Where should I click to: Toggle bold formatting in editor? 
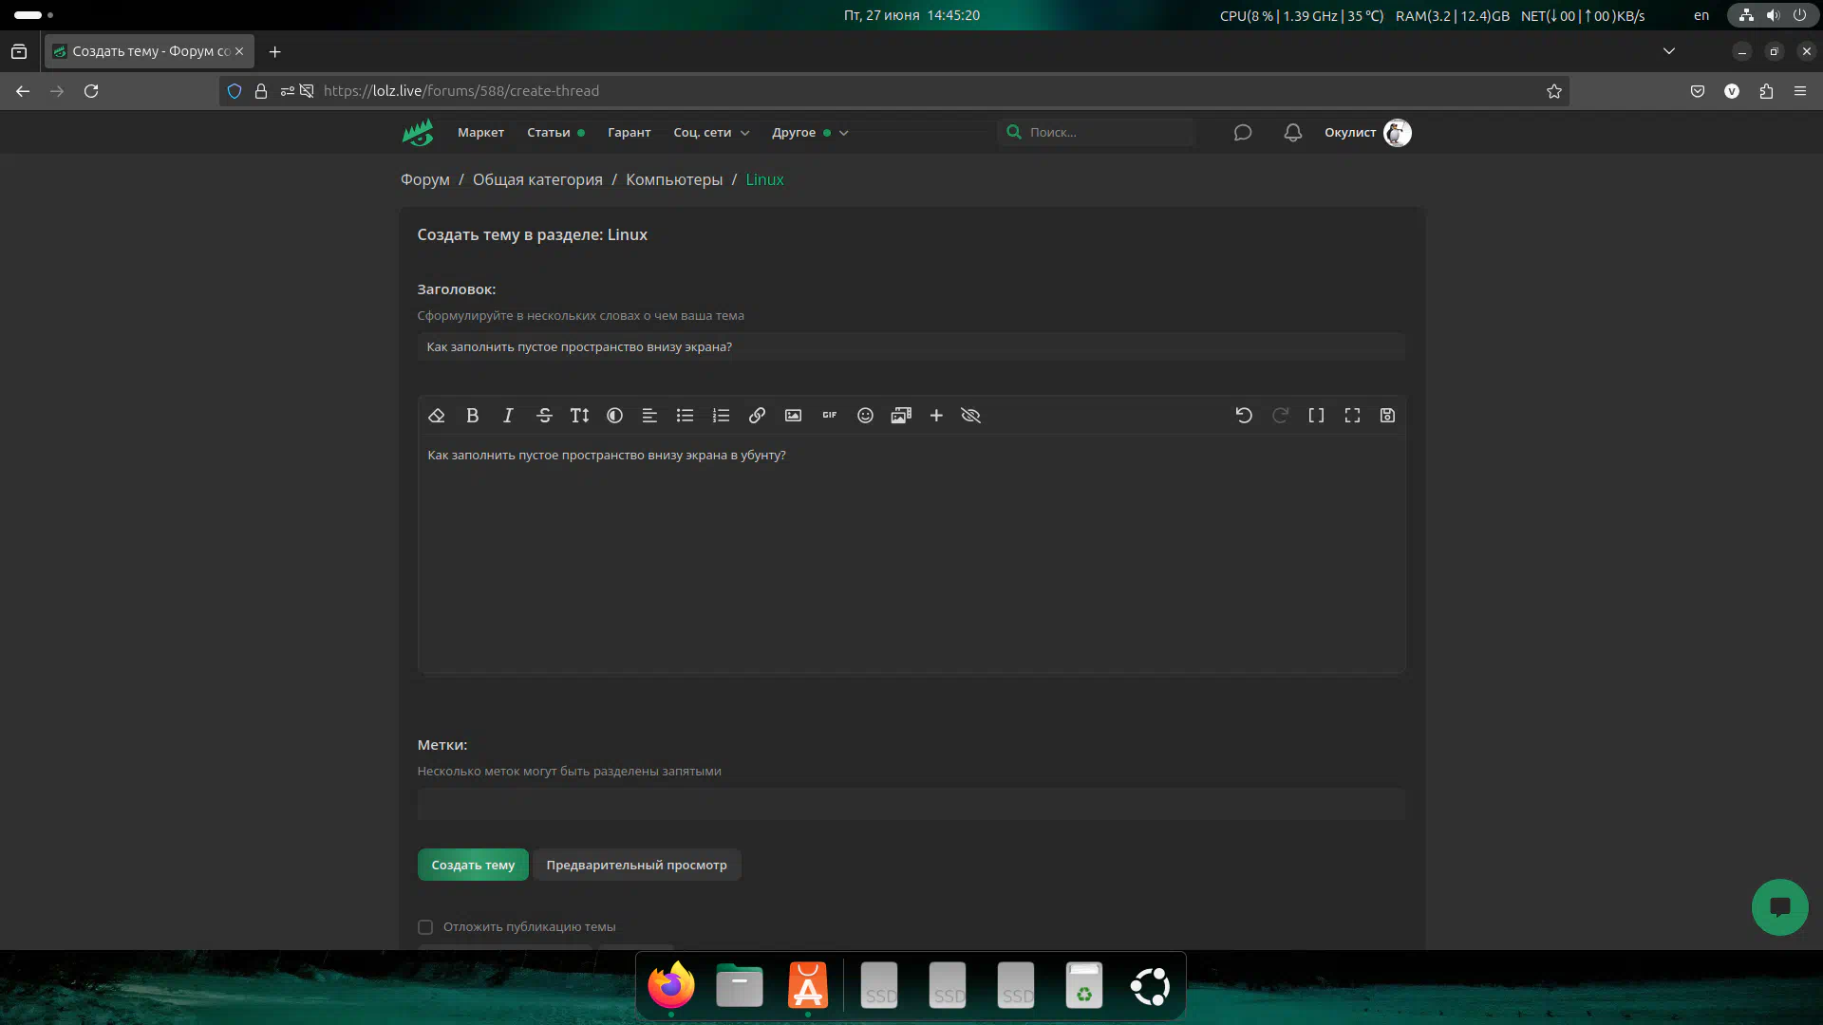[472, 416]
